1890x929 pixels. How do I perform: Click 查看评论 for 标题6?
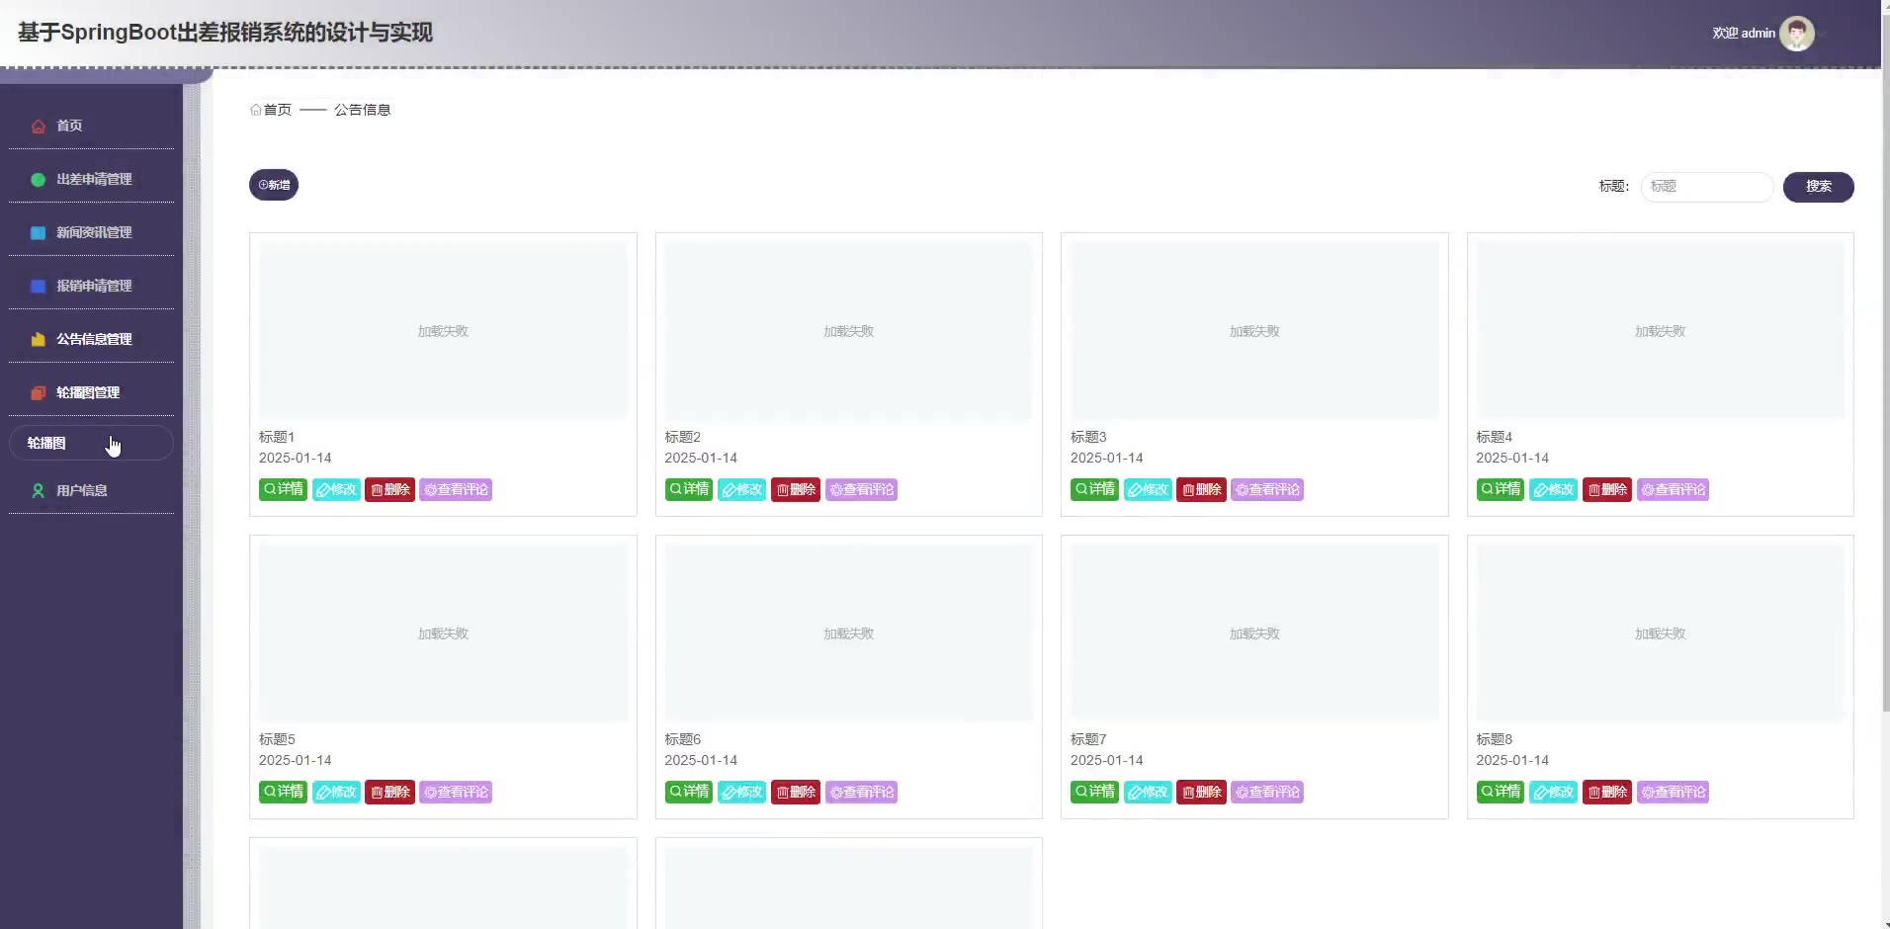coord(861,792)
